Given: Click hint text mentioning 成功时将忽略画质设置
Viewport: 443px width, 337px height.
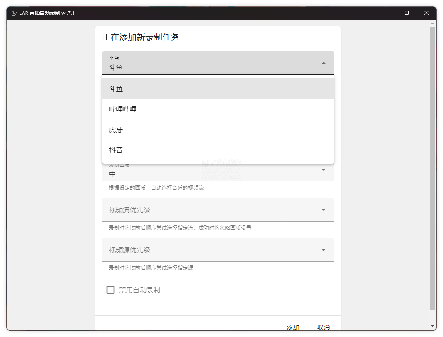Looking at the screenshot, I should (180, 228).
